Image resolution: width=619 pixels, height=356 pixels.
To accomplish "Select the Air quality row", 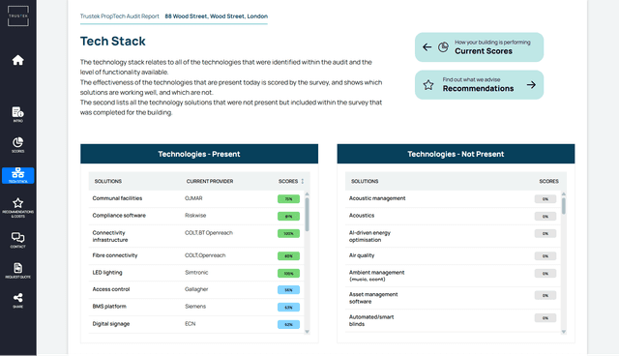I will (453, 255).
